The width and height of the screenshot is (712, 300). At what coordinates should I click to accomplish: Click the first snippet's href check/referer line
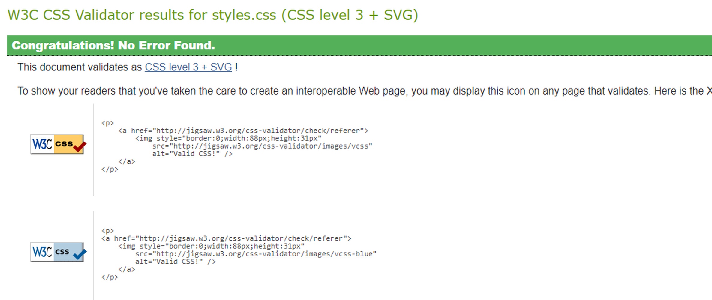click(243, 130)
